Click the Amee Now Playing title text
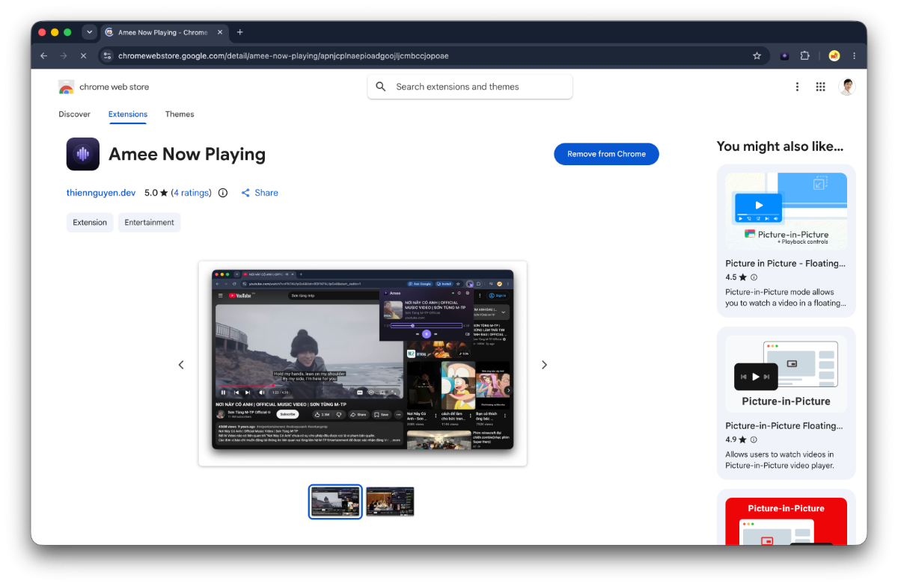 (187, 154)
